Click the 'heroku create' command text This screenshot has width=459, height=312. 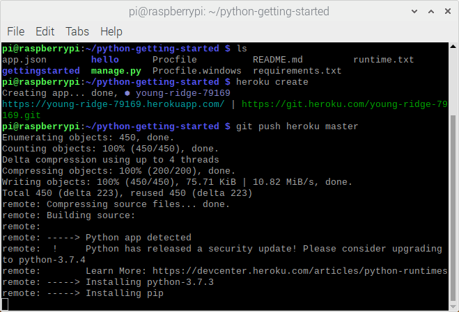point(272,82)
